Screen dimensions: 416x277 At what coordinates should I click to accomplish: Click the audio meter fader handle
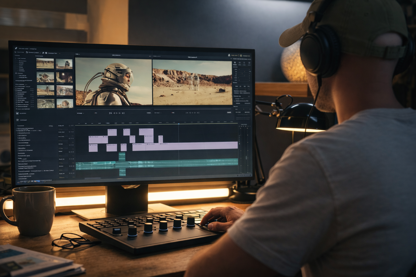pos(246,158)
